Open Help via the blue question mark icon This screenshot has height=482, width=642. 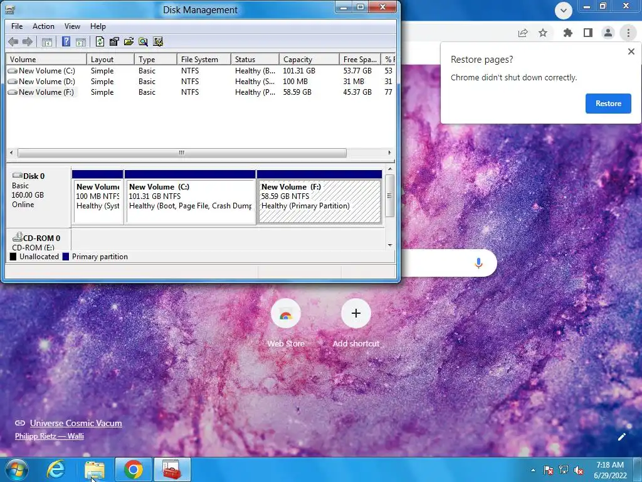click(66, 41)
